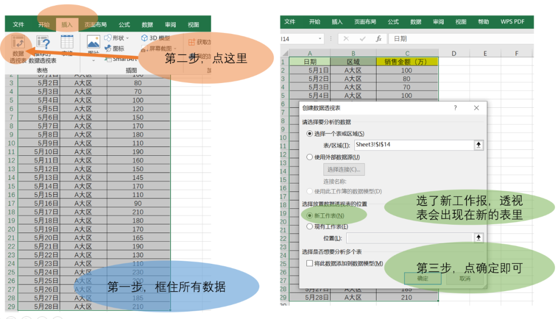
Task: Switch to 插入 tab in left window
Action: pos(67,25)
